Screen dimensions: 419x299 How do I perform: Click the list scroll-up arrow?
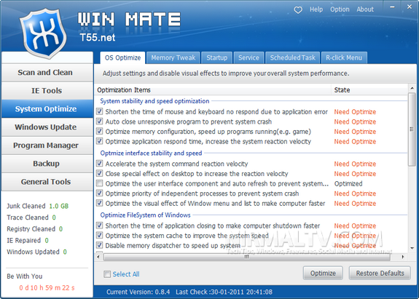tap(412, 88)
